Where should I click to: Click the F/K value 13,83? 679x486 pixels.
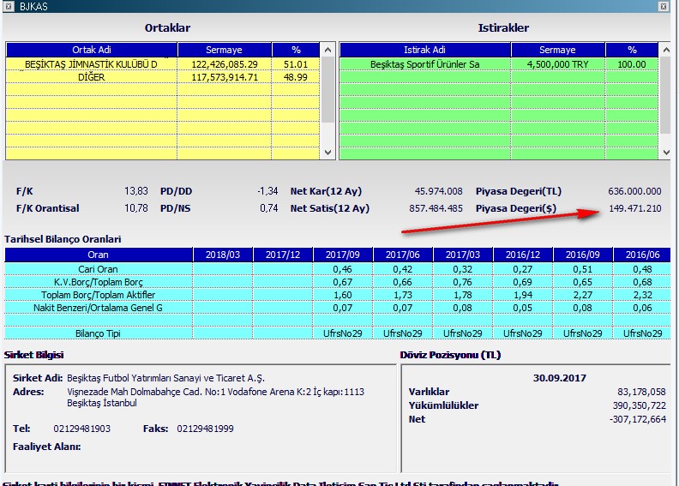[136, 191]
